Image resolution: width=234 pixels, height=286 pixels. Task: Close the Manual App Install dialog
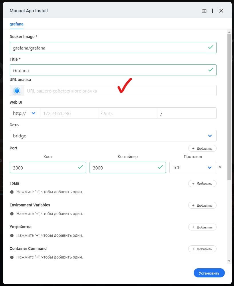point(221,11)
